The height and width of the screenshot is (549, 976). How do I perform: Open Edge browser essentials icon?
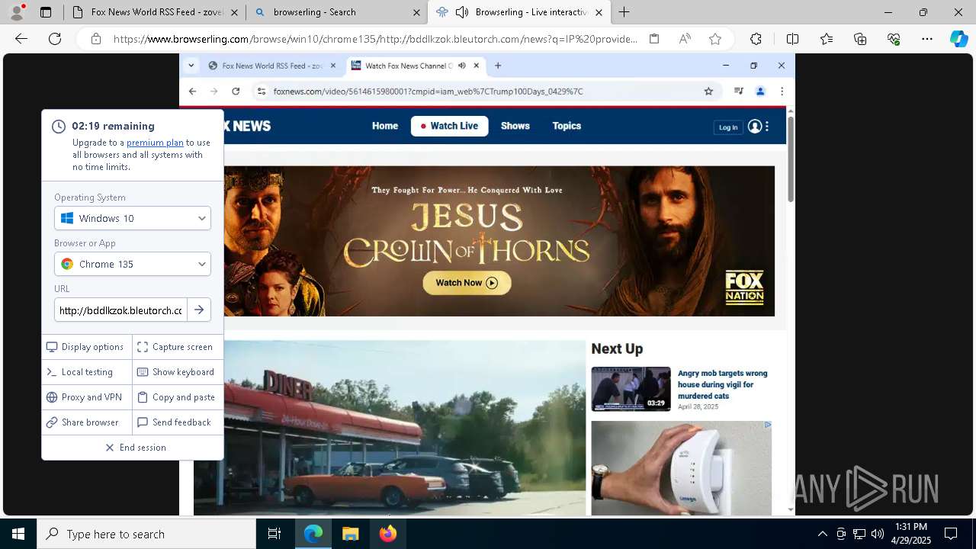[894, 39]
